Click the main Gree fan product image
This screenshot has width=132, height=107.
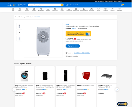click(x=43, y=40)
